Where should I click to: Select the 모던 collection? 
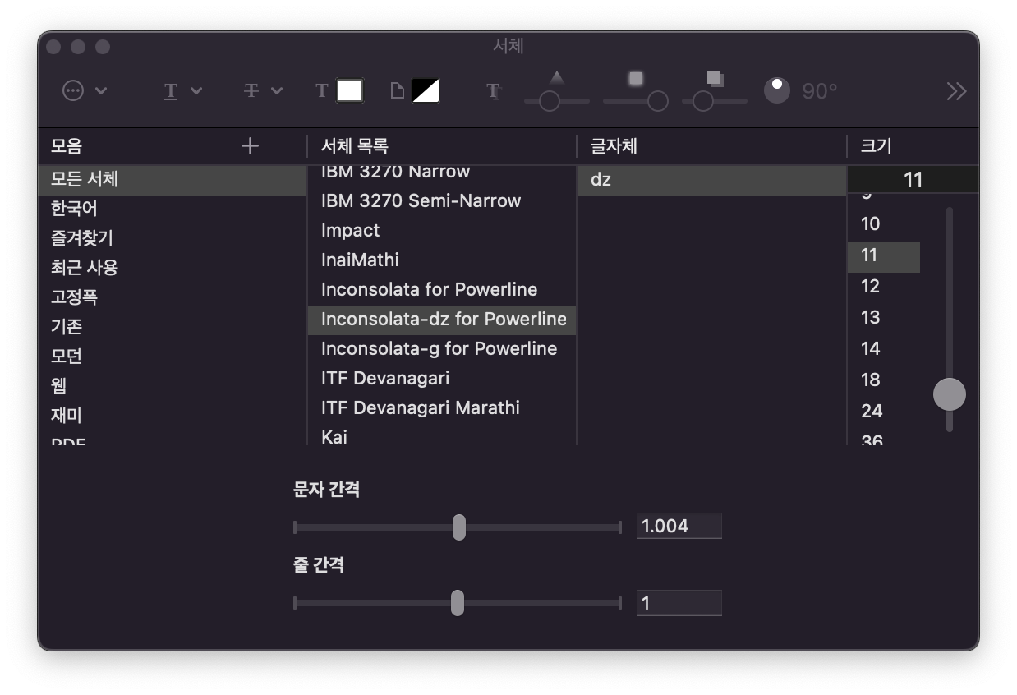point(173,357)
